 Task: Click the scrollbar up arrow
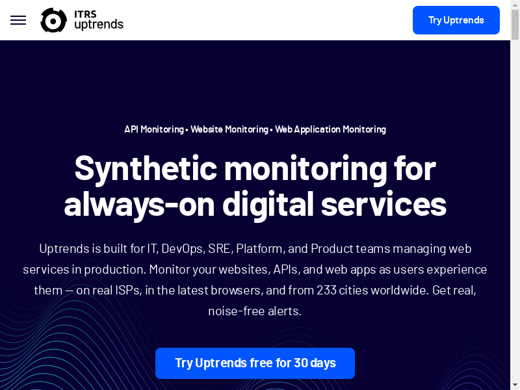point(515,5)
